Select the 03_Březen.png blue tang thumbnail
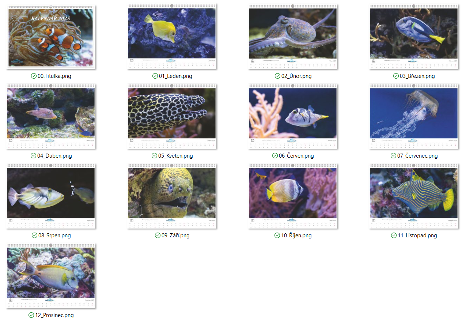Screen dimensions: 466x324 pyautogui.click(x=414, y=37)
